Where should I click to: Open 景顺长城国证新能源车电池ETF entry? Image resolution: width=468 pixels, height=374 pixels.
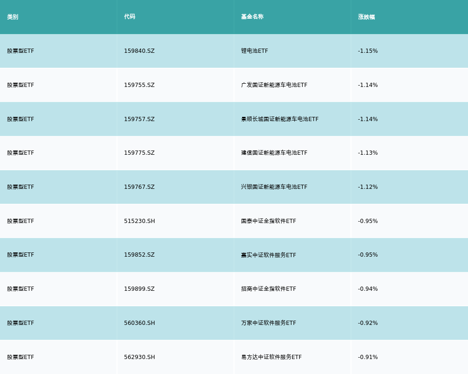280,119
